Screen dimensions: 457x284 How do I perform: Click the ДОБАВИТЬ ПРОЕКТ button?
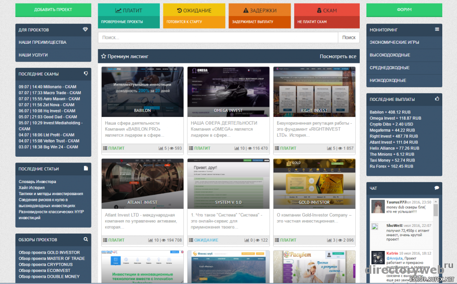(x=53, y=10)
